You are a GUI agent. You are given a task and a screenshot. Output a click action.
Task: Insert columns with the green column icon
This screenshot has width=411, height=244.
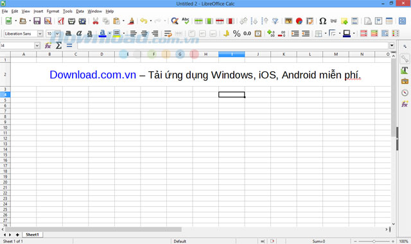[209, 21]
